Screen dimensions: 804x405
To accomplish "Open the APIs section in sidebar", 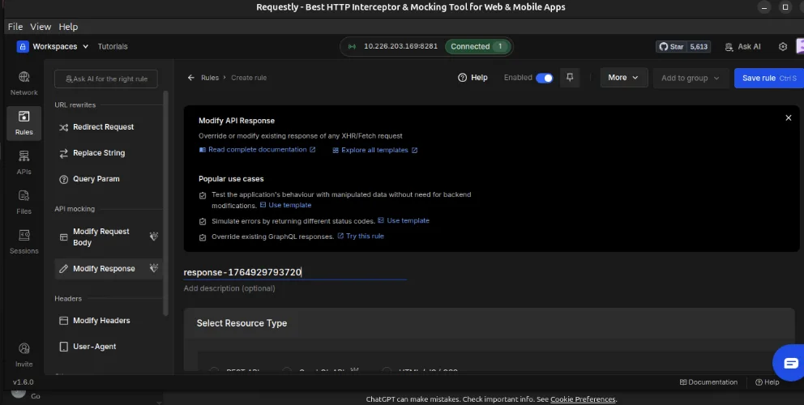I will pyautogui.click(x=24, y=163).
